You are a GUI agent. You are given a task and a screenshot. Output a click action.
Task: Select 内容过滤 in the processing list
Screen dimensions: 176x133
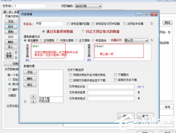click(44, 101)
